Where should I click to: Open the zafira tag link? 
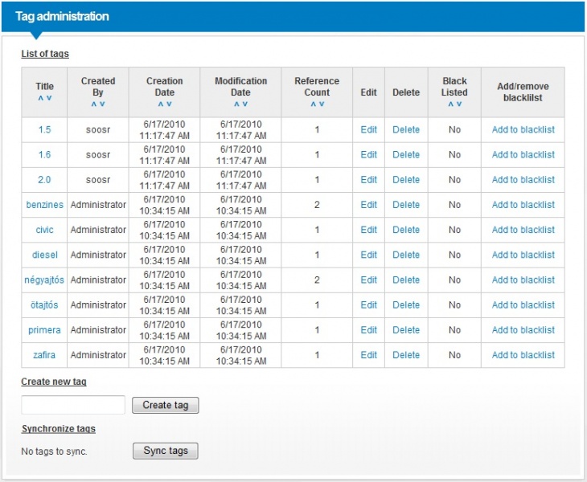click(x=44, y=355)
